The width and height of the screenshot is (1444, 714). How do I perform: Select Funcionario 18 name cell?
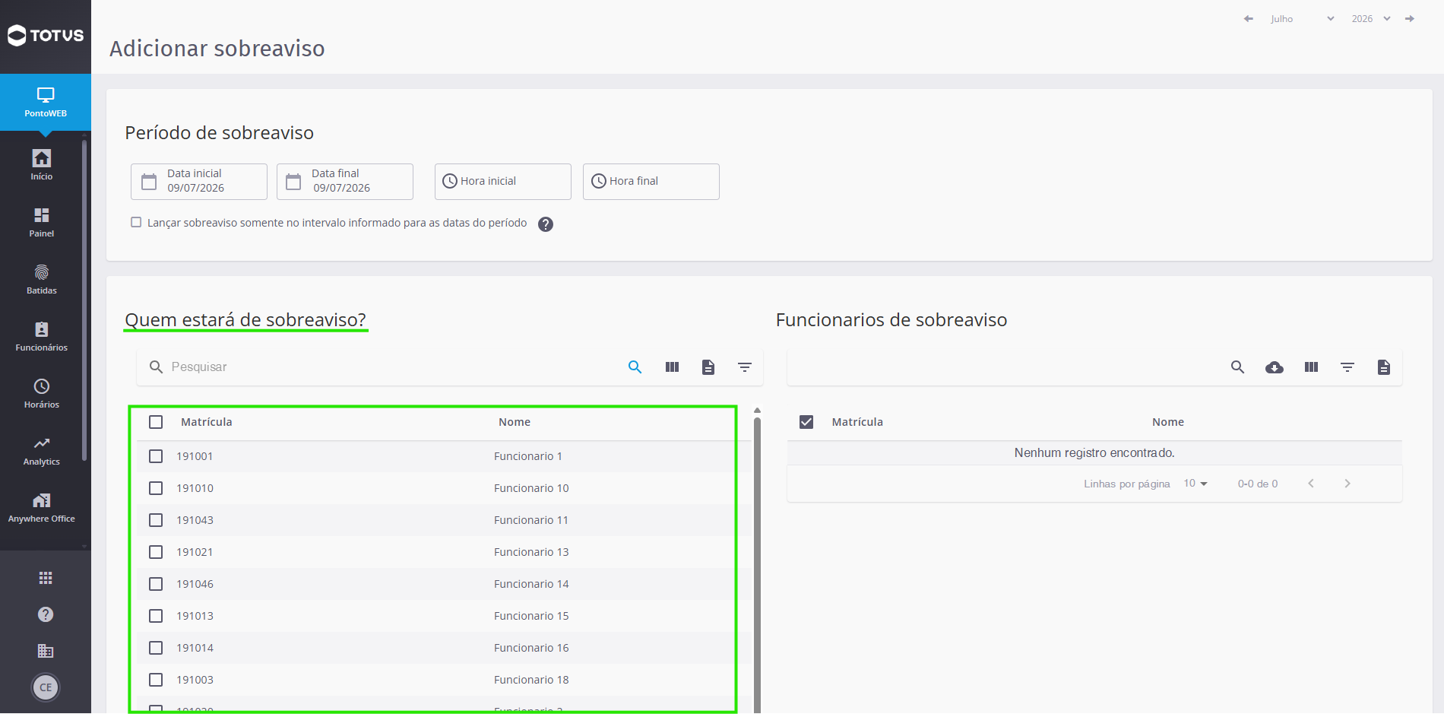click(531, 680)
